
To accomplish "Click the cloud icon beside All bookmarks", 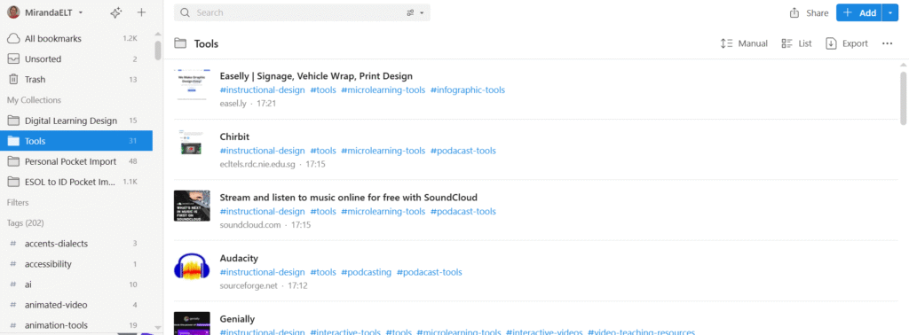I will 13,39.
